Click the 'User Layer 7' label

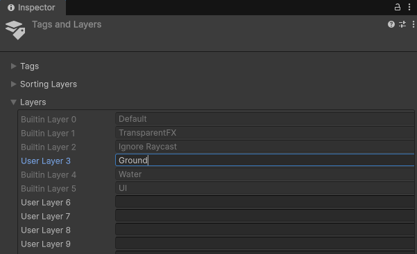(46, 217)
